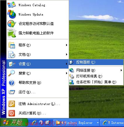The image size is (124, 127).
Task: Launch Internet Explorer quick launch icon
Action: pyautogui.click(x=34, y=123)
